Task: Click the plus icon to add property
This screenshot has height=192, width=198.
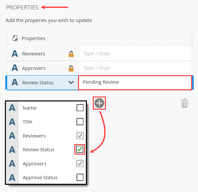Action: 99,103
